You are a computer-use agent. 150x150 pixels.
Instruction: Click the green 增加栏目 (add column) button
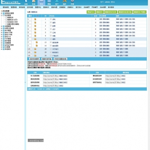click(91, 12)
